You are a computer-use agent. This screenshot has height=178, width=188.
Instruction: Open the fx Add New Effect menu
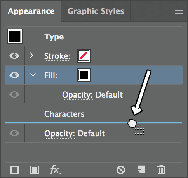[56, 169]
